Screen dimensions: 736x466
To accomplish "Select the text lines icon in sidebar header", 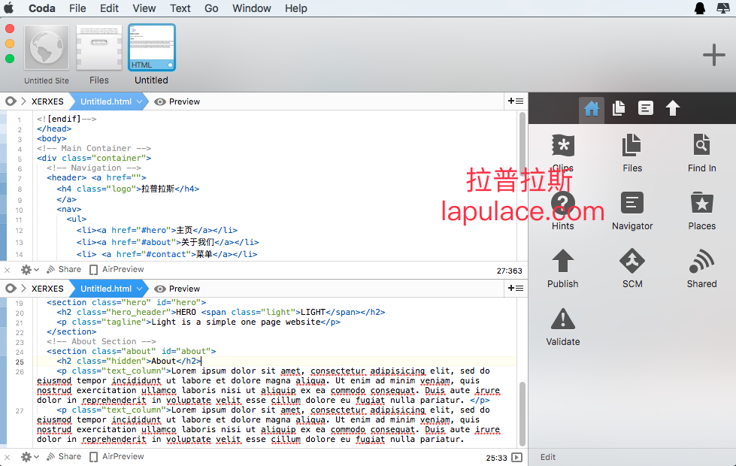I will pyautogui.click(x=645, y=108).
